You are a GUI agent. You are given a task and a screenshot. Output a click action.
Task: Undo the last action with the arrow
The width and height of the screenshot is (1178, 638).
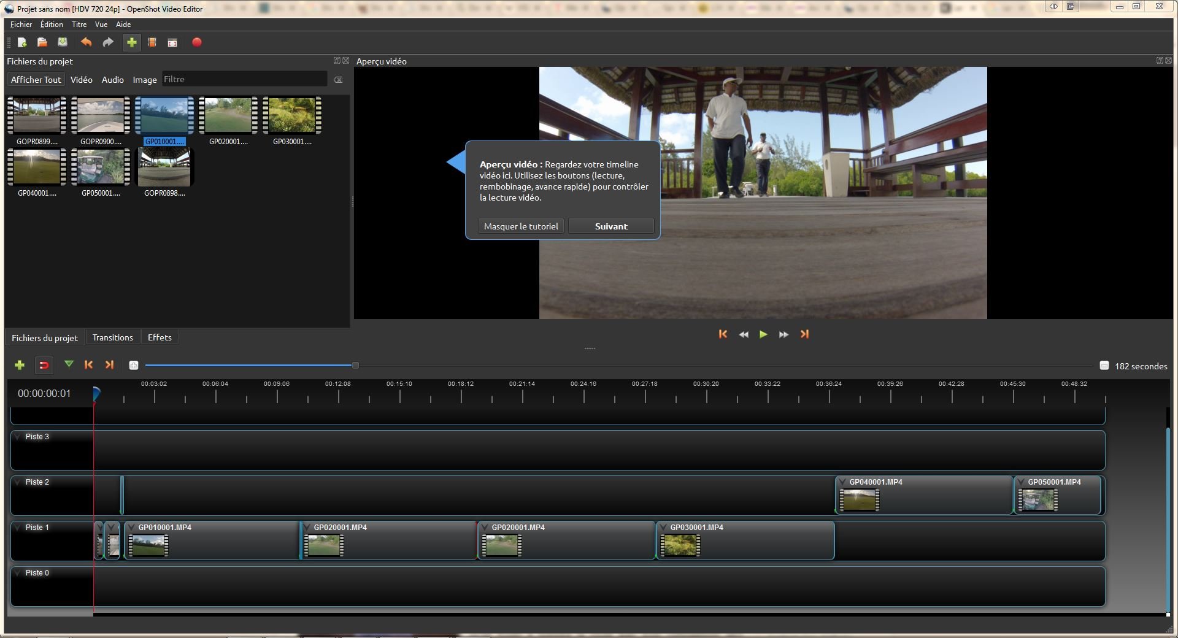[87, 42]
